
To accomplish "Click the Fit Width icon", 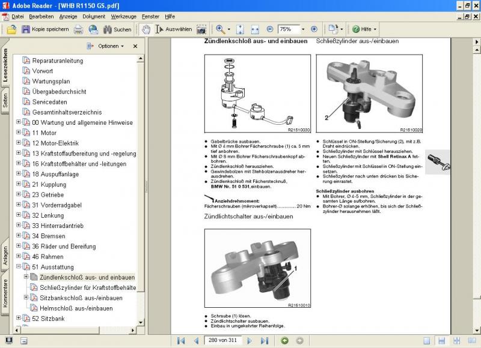I will point(255,29).
